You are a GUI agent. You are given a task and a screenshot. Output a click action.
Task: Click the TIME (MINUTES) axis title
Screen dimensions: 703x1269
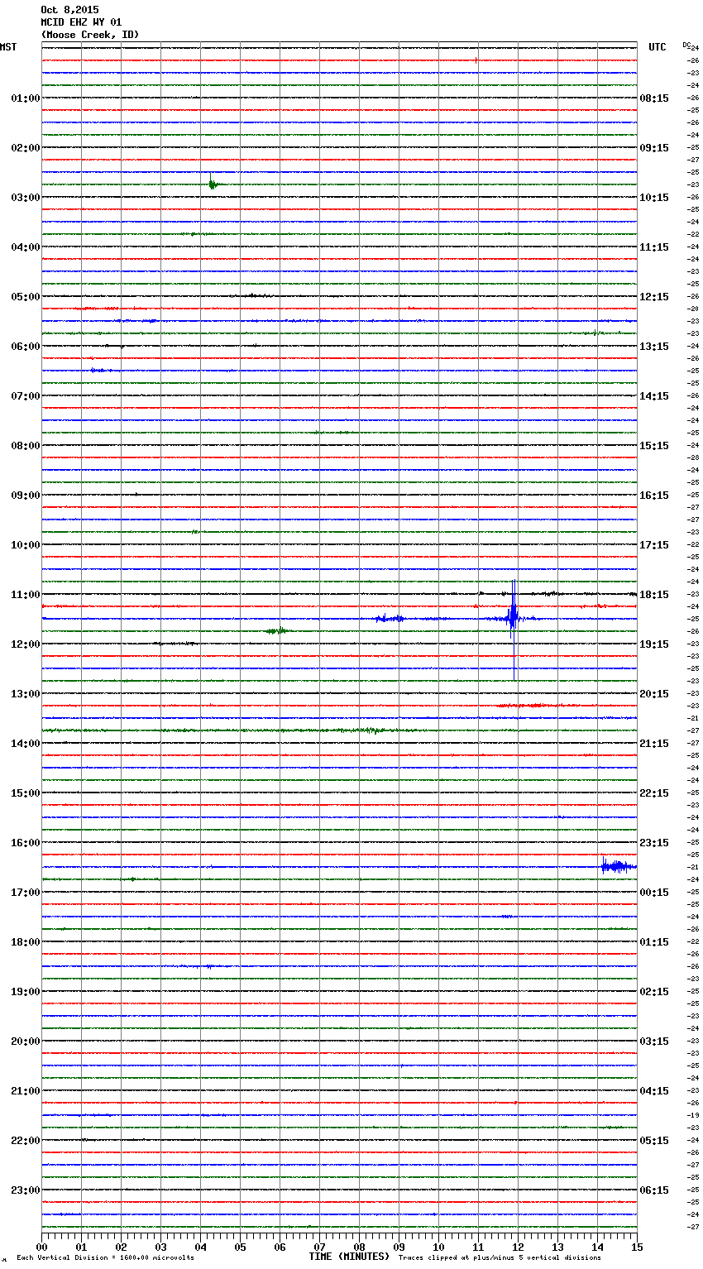tap(349, 1257)
